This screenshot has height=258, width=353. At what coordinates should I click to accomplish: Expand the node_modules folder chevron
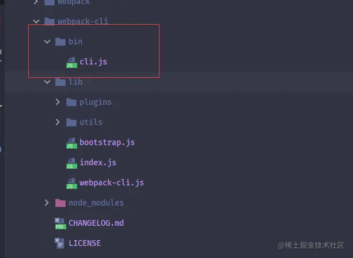tap(47, 203)
